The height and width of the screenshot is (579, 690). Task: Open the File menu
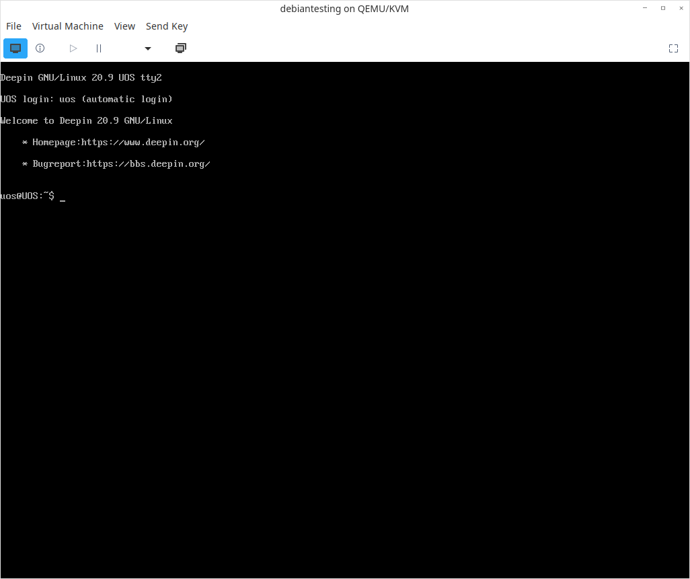tap(13, 26)
